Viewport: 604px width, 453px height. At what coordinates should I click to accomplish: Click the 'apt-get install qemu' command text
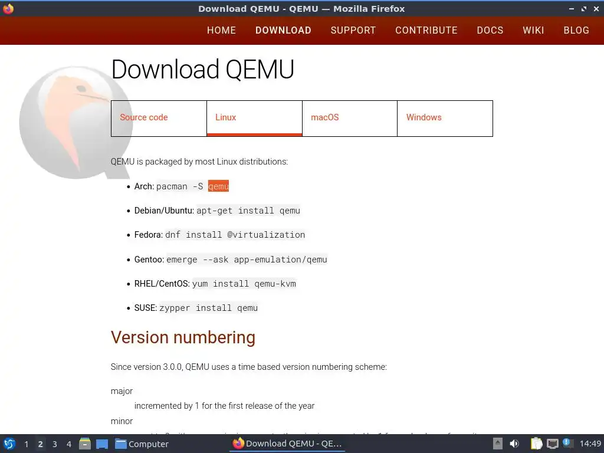tap(248, 211)
